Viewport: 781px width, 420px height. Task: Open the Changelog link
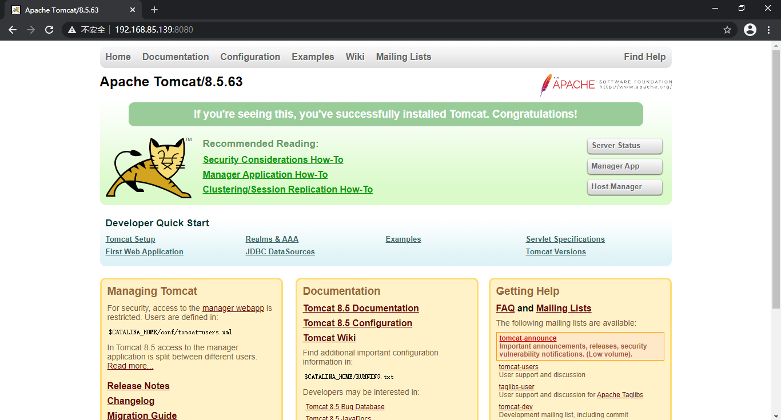tap(131, 401)
